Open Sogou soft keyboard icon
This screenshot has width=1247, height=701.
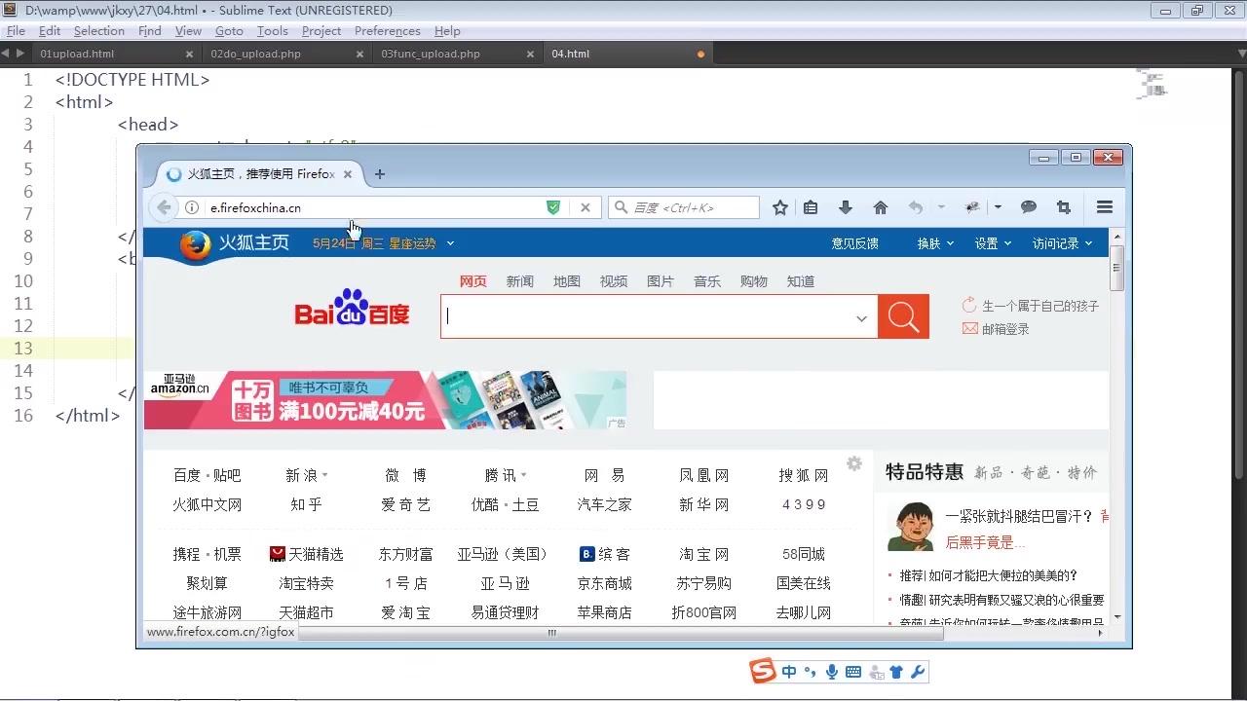[x=853, y=672]
